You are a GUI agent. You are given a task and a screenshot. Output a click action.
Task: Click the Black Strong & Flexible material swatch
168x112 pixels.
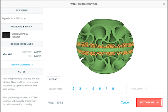(6, 35)
